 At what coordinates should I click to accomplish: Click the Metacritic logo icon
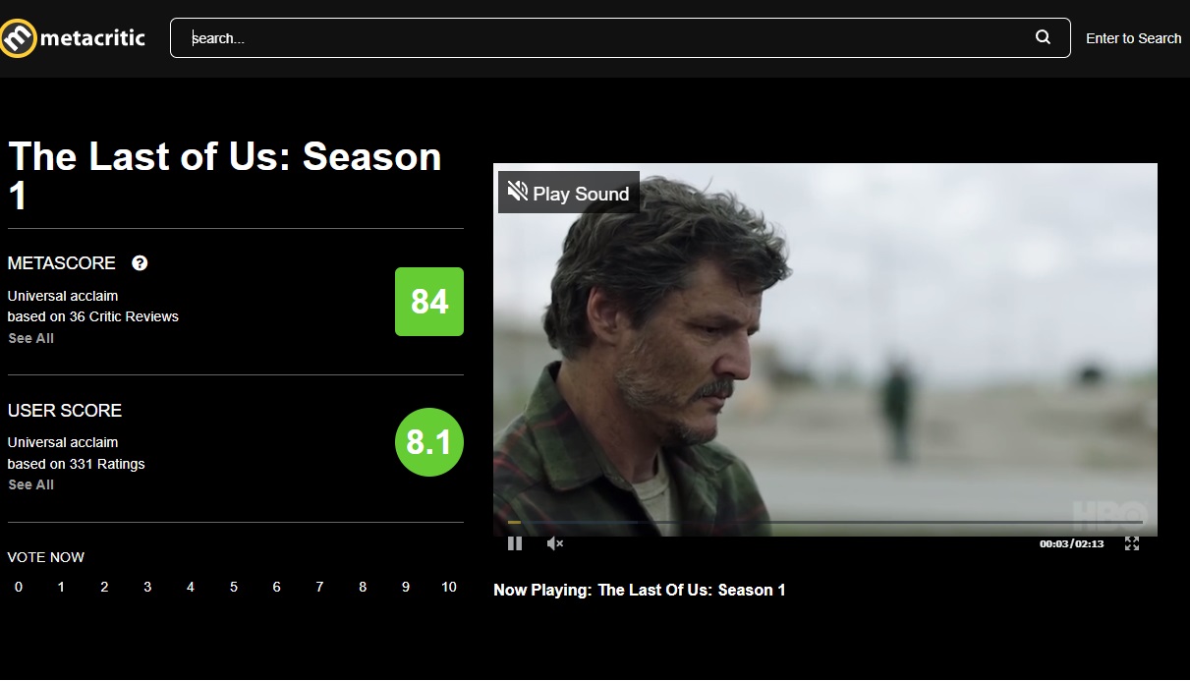(x=18, y=38)
